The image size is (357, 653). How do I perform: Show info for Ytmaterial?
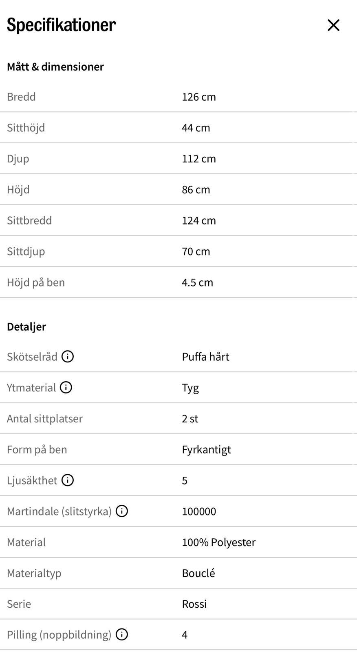click(66, 387)
